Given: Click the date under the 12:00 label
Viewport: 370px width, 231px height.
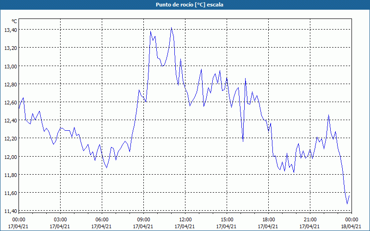Looking at the screenshot, I should point(185,226).
